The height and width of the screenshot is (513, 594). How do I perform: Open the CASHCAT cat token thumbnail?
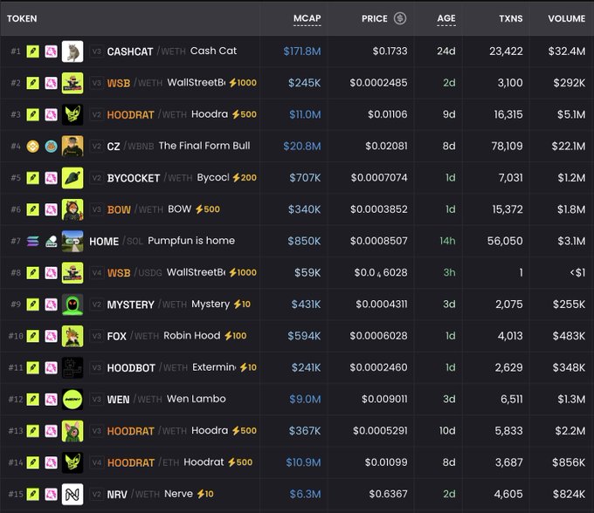pyautogui.click(x=73, y=51)
